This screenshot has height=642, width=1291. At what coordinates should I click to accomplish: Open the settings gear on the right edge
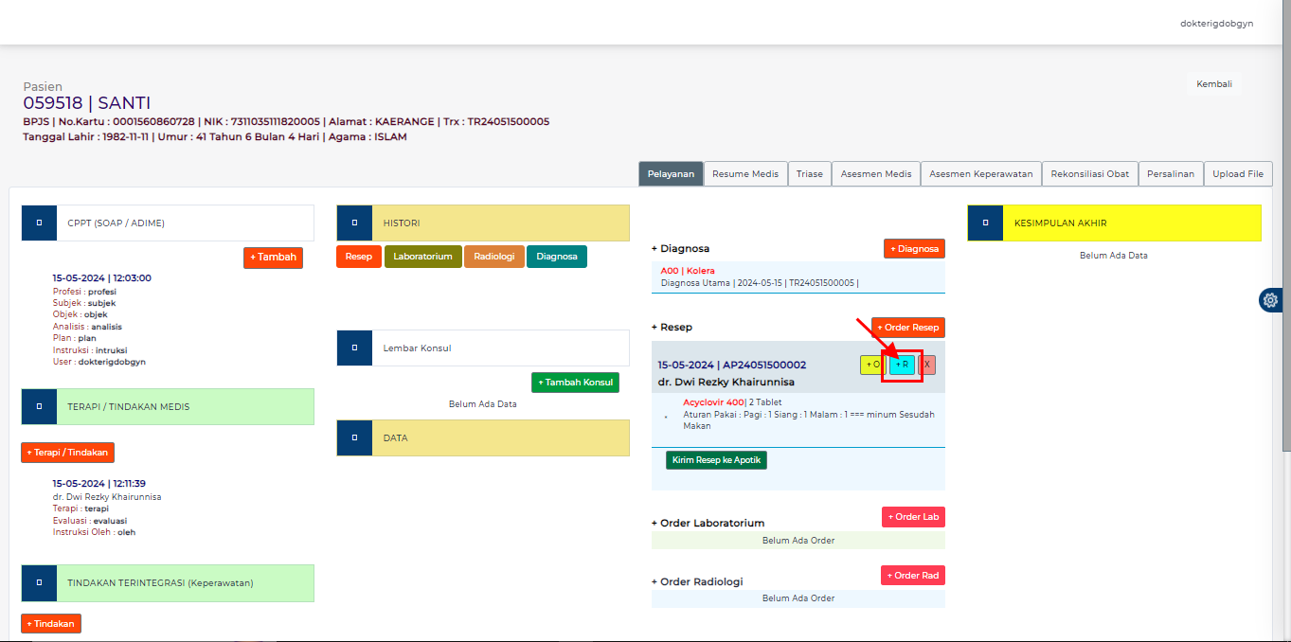[x=1270, y=300]
